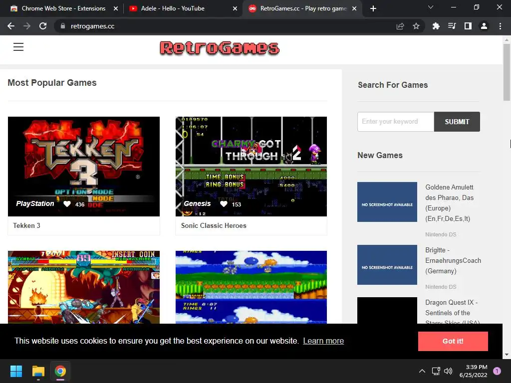The height and width of the screenshot is (383, 511).
Task: Click the PlayStation label on Tekken 3
Action: 35,203
